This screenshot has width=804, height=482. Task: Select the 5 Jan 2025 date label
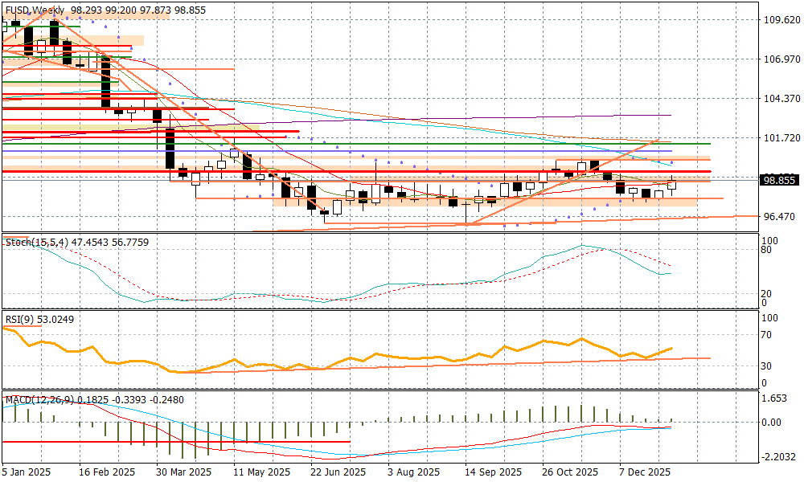pyautogui.click(x=27, y=472)
